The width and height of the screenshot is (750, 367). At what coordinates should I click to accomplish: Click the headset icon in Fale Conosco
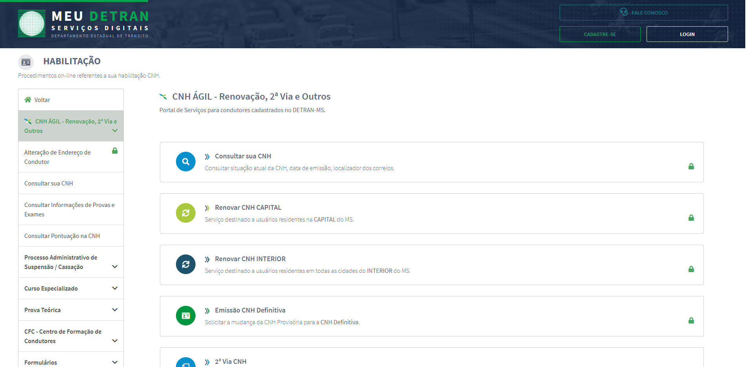(623, 12)
